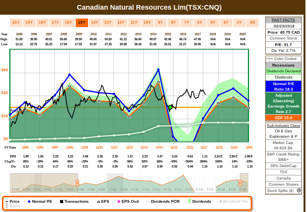Open the FAST FACTS header link
Image resolution: width=307 pixels, height=212 pixels.
click(283, 20)
